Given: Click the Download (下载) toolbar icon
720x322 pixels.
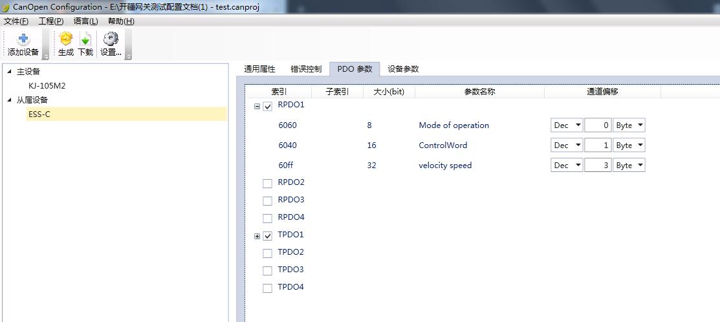Looking at the screenshot, I should [x=85, y=40].
